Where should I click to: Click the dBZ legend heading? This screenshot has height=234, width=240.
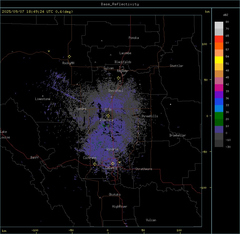[226, 15]
